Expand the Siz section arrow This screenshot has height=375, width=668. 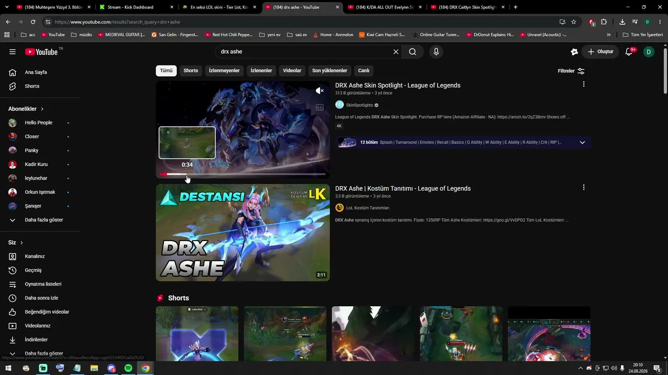tap(21, 243)
